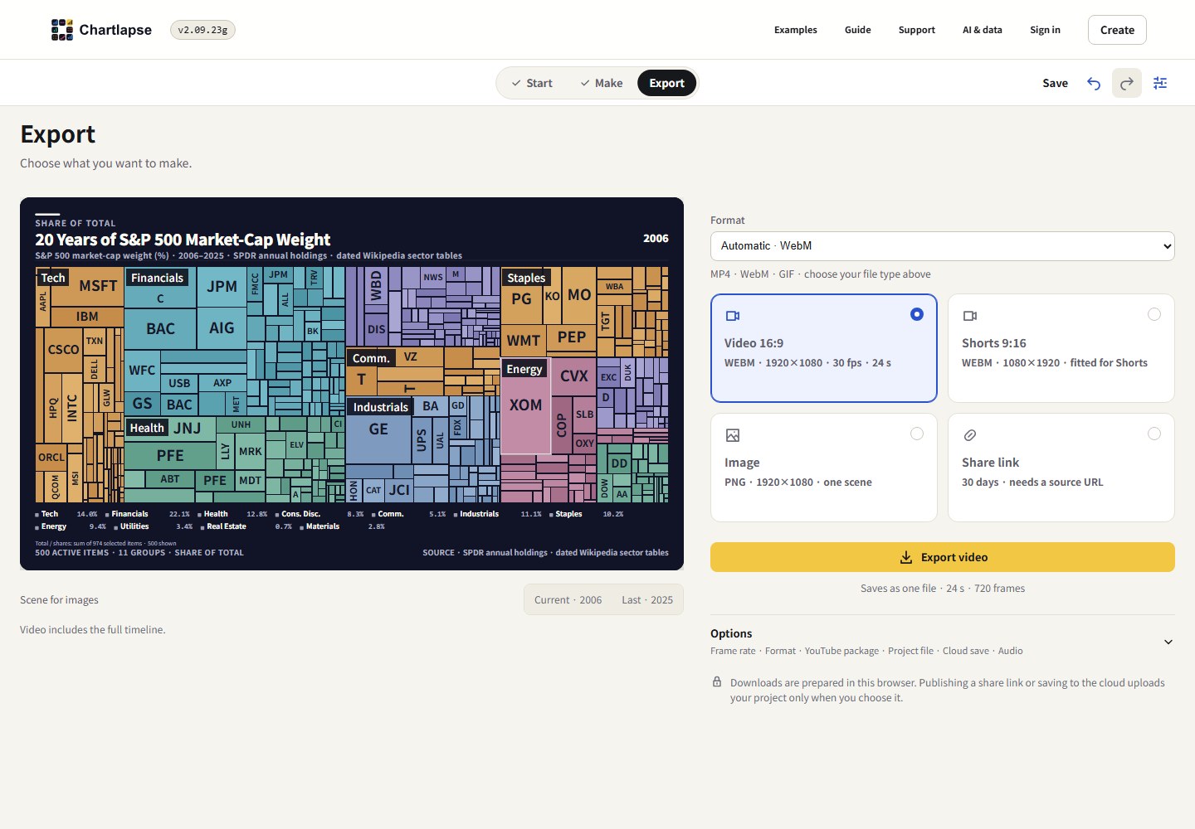The height and width of the screenshot is (829, 1195).
Task: Select the Image radio button
Action: (917, 434)
